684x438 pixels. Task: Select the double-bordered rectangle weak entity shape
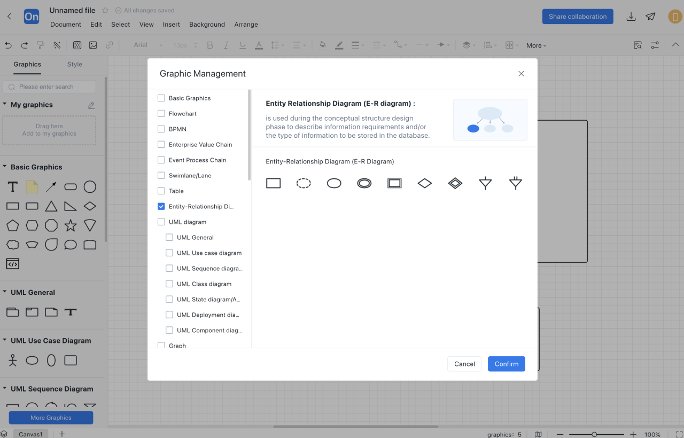coord(394,183)
